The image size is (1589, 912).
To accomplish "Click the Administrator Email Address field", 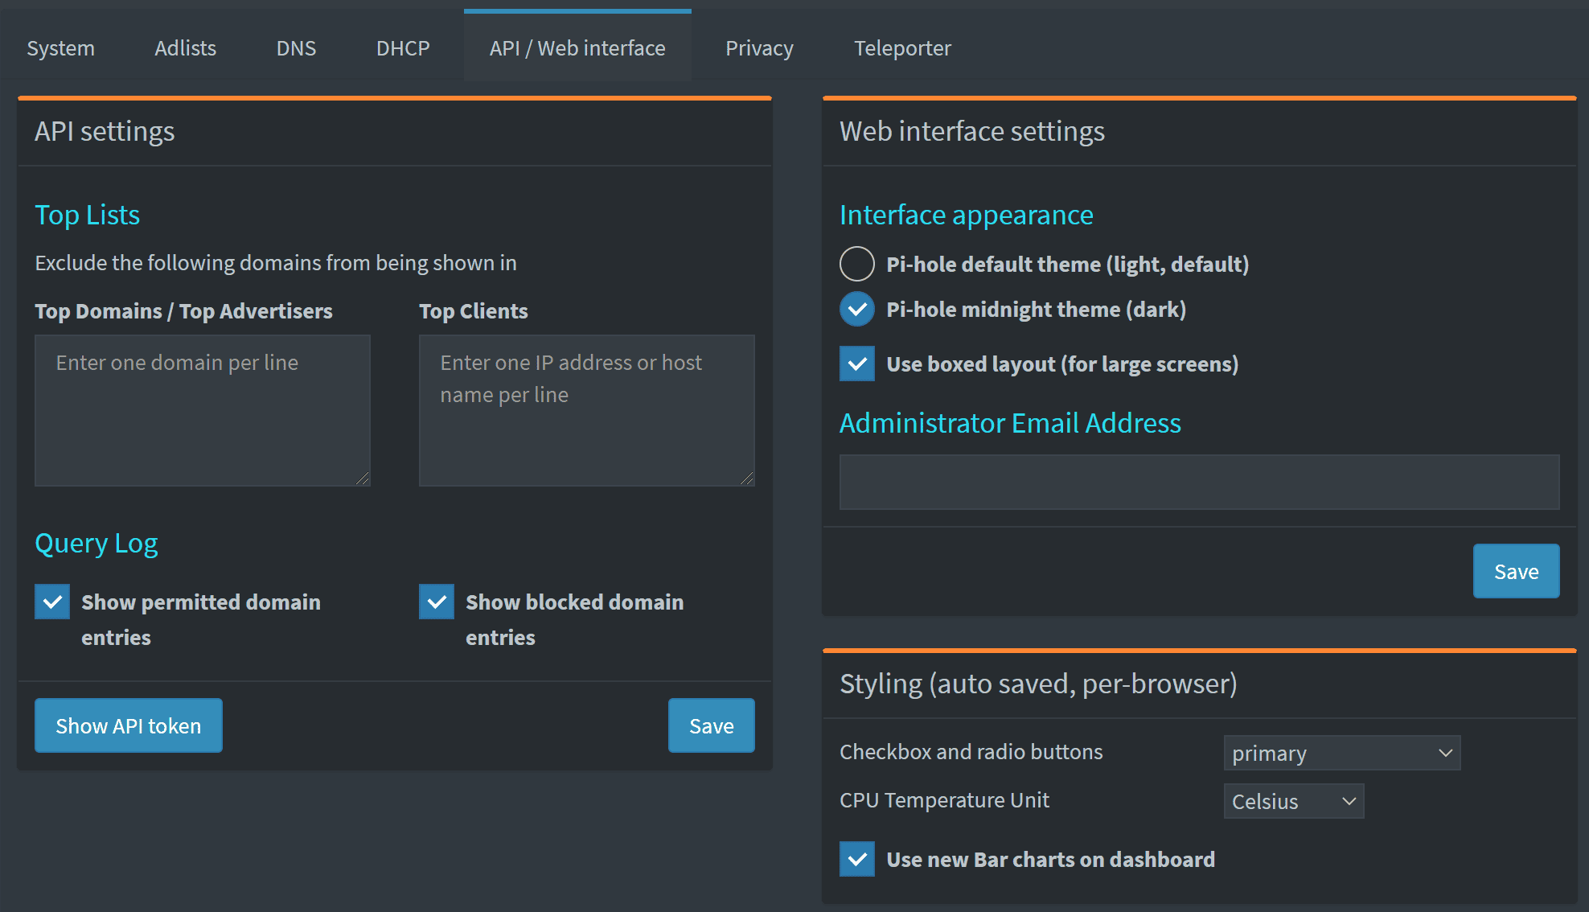I will (x=1199, y=482).
